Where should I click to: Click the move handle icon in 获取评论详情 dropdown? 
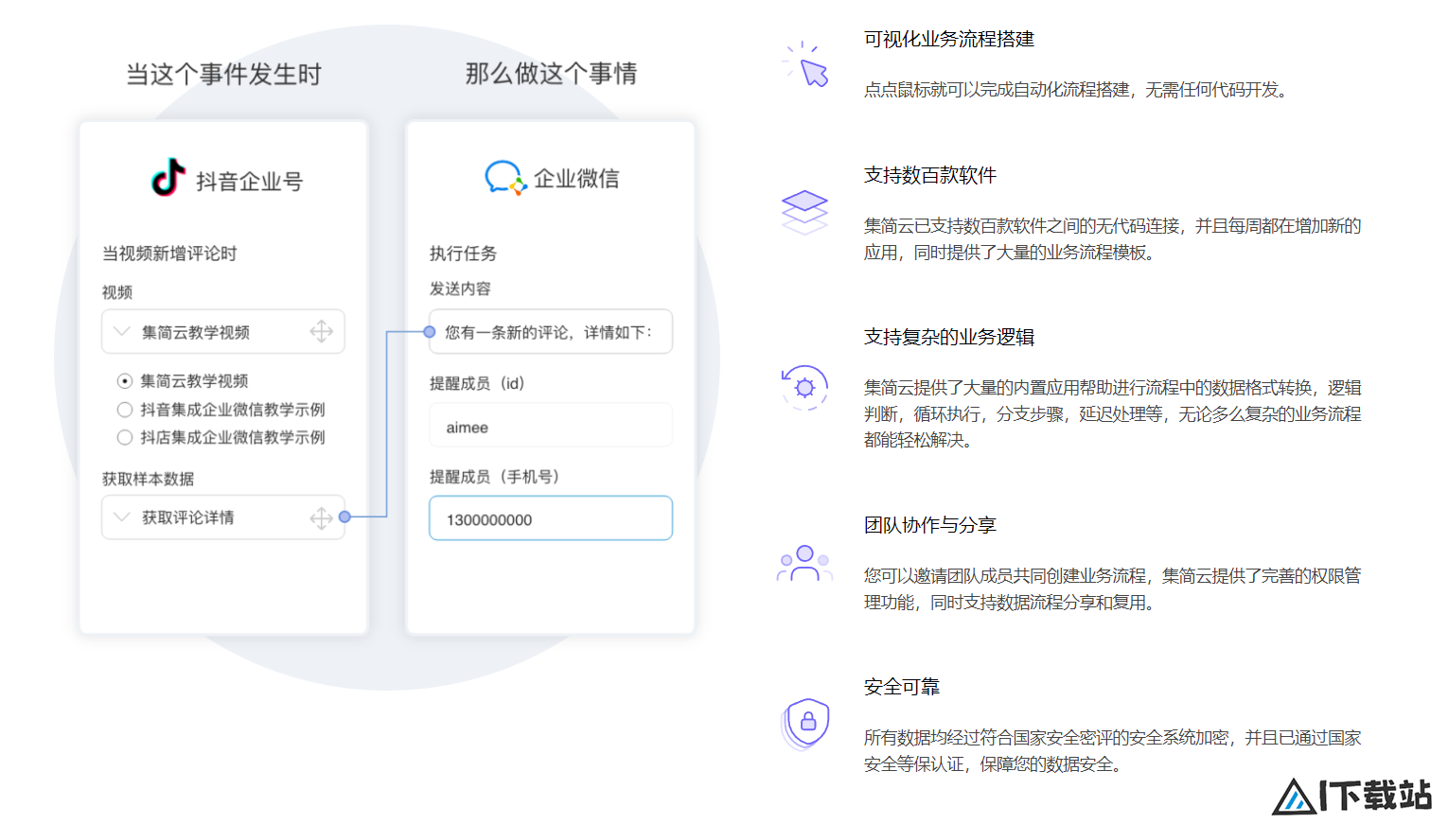[x=322, y=517]
